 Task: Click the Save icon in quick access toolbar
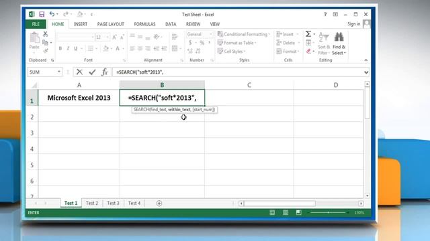point(42,14)
